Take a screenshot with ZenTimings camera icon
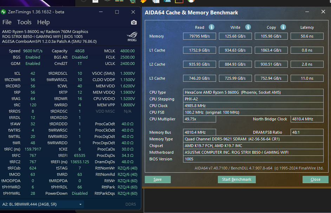The image size is (331, 213). point(134,22)
